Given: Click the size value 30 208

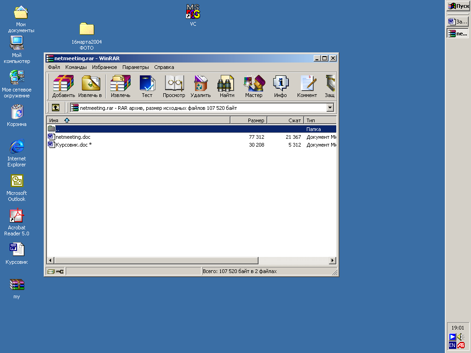Looking at the screenshot, I should (257, 145).
